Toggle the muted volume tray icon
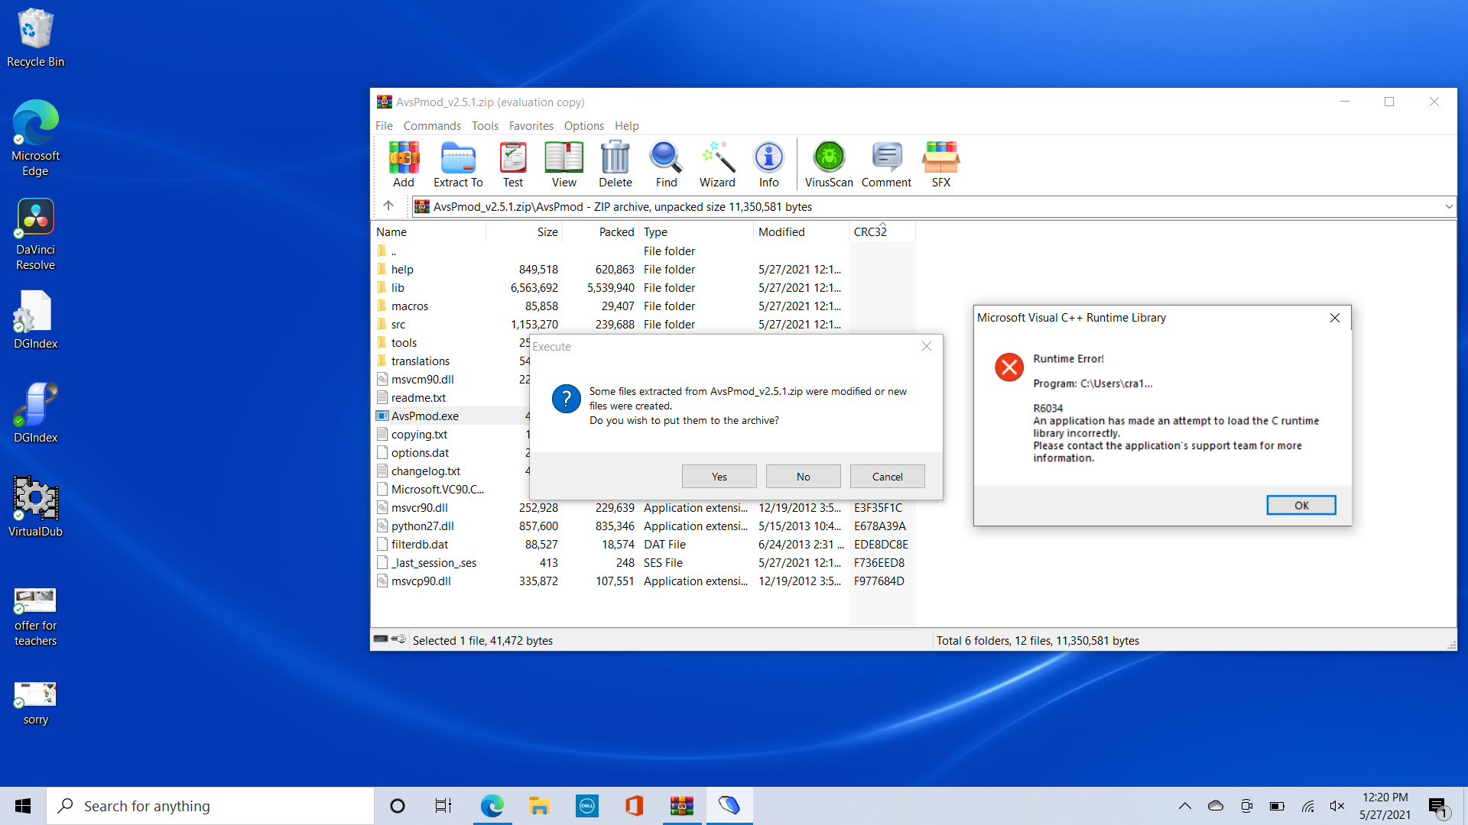The height and width of the screenshot is (825, 1468). pos(1337,806)
